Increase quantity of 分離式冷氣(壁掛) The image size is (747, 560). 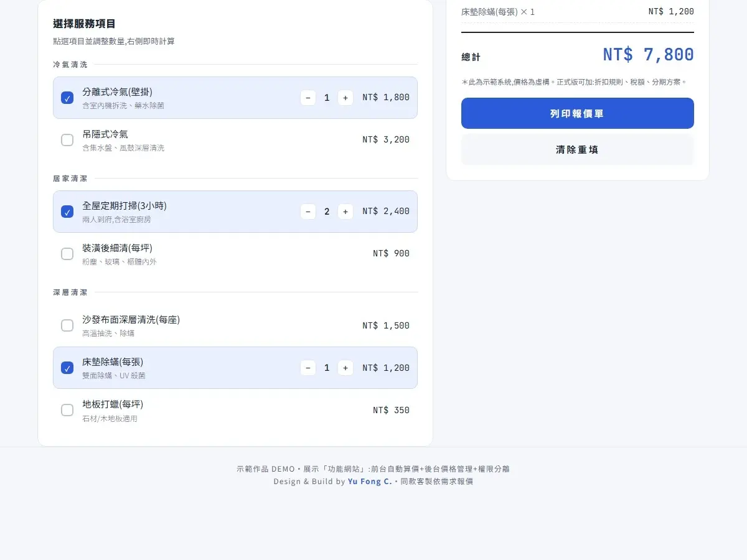(x=345, y=98)
